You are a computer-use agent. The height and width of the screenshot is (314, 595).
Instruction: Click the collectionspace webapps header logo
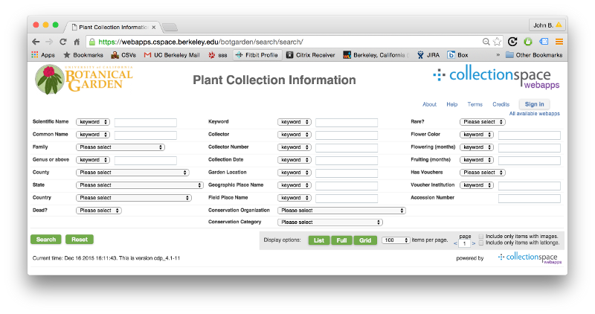(497, 78)
